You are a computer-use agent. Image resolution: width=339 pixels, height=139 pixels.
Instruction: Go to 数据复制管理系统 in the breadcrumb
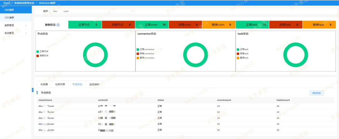[24, 3]
